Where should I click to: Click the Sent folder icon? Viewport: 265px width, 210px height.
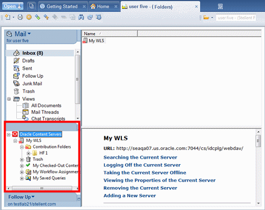click(16, 68)
